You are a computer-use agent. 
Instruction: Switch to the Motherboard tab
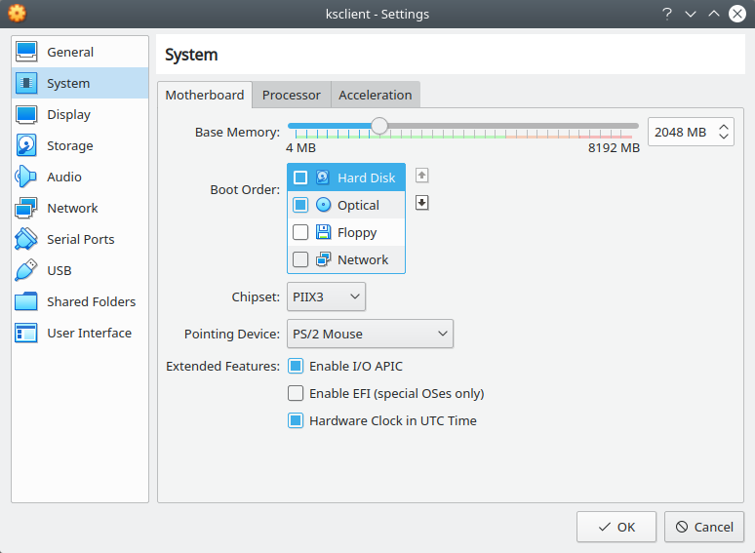coord(205,95)
